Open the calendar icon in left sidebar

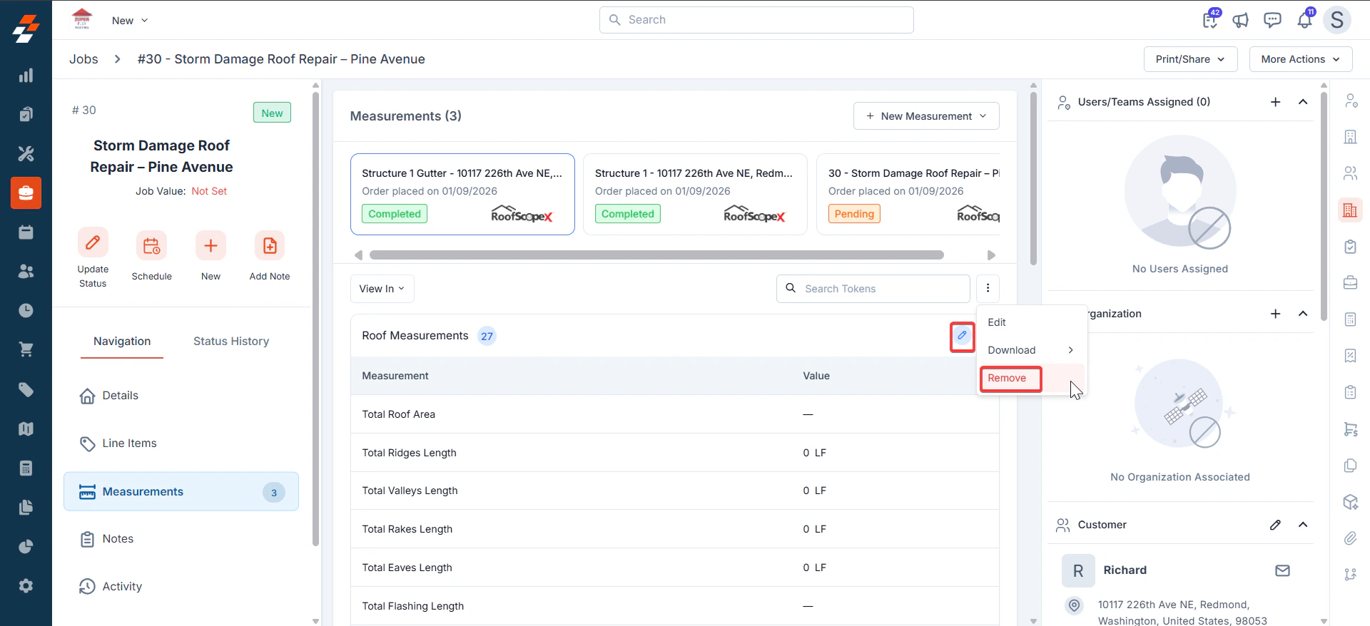click(26, 232)
